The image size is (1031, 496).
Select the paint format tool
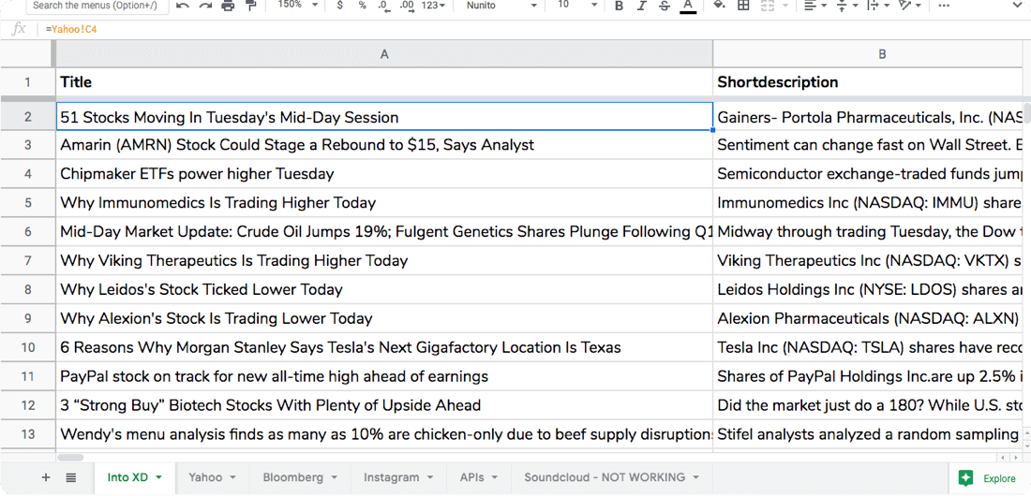coord(250,6)
